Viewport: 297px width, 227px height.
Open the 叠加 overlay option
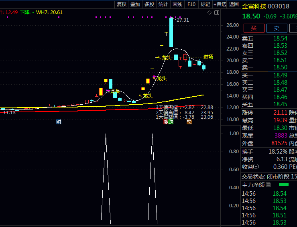(x=135, y=4)
